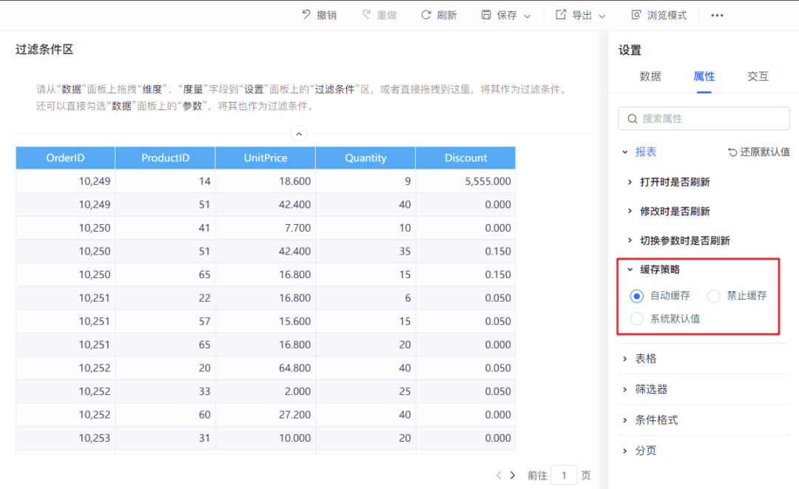Image resolution: width=799 pixels, height=489 pixels.
Task: Collapse the filter area with the up-chevron
Action: pyautogui.click(x=299, y=134)
